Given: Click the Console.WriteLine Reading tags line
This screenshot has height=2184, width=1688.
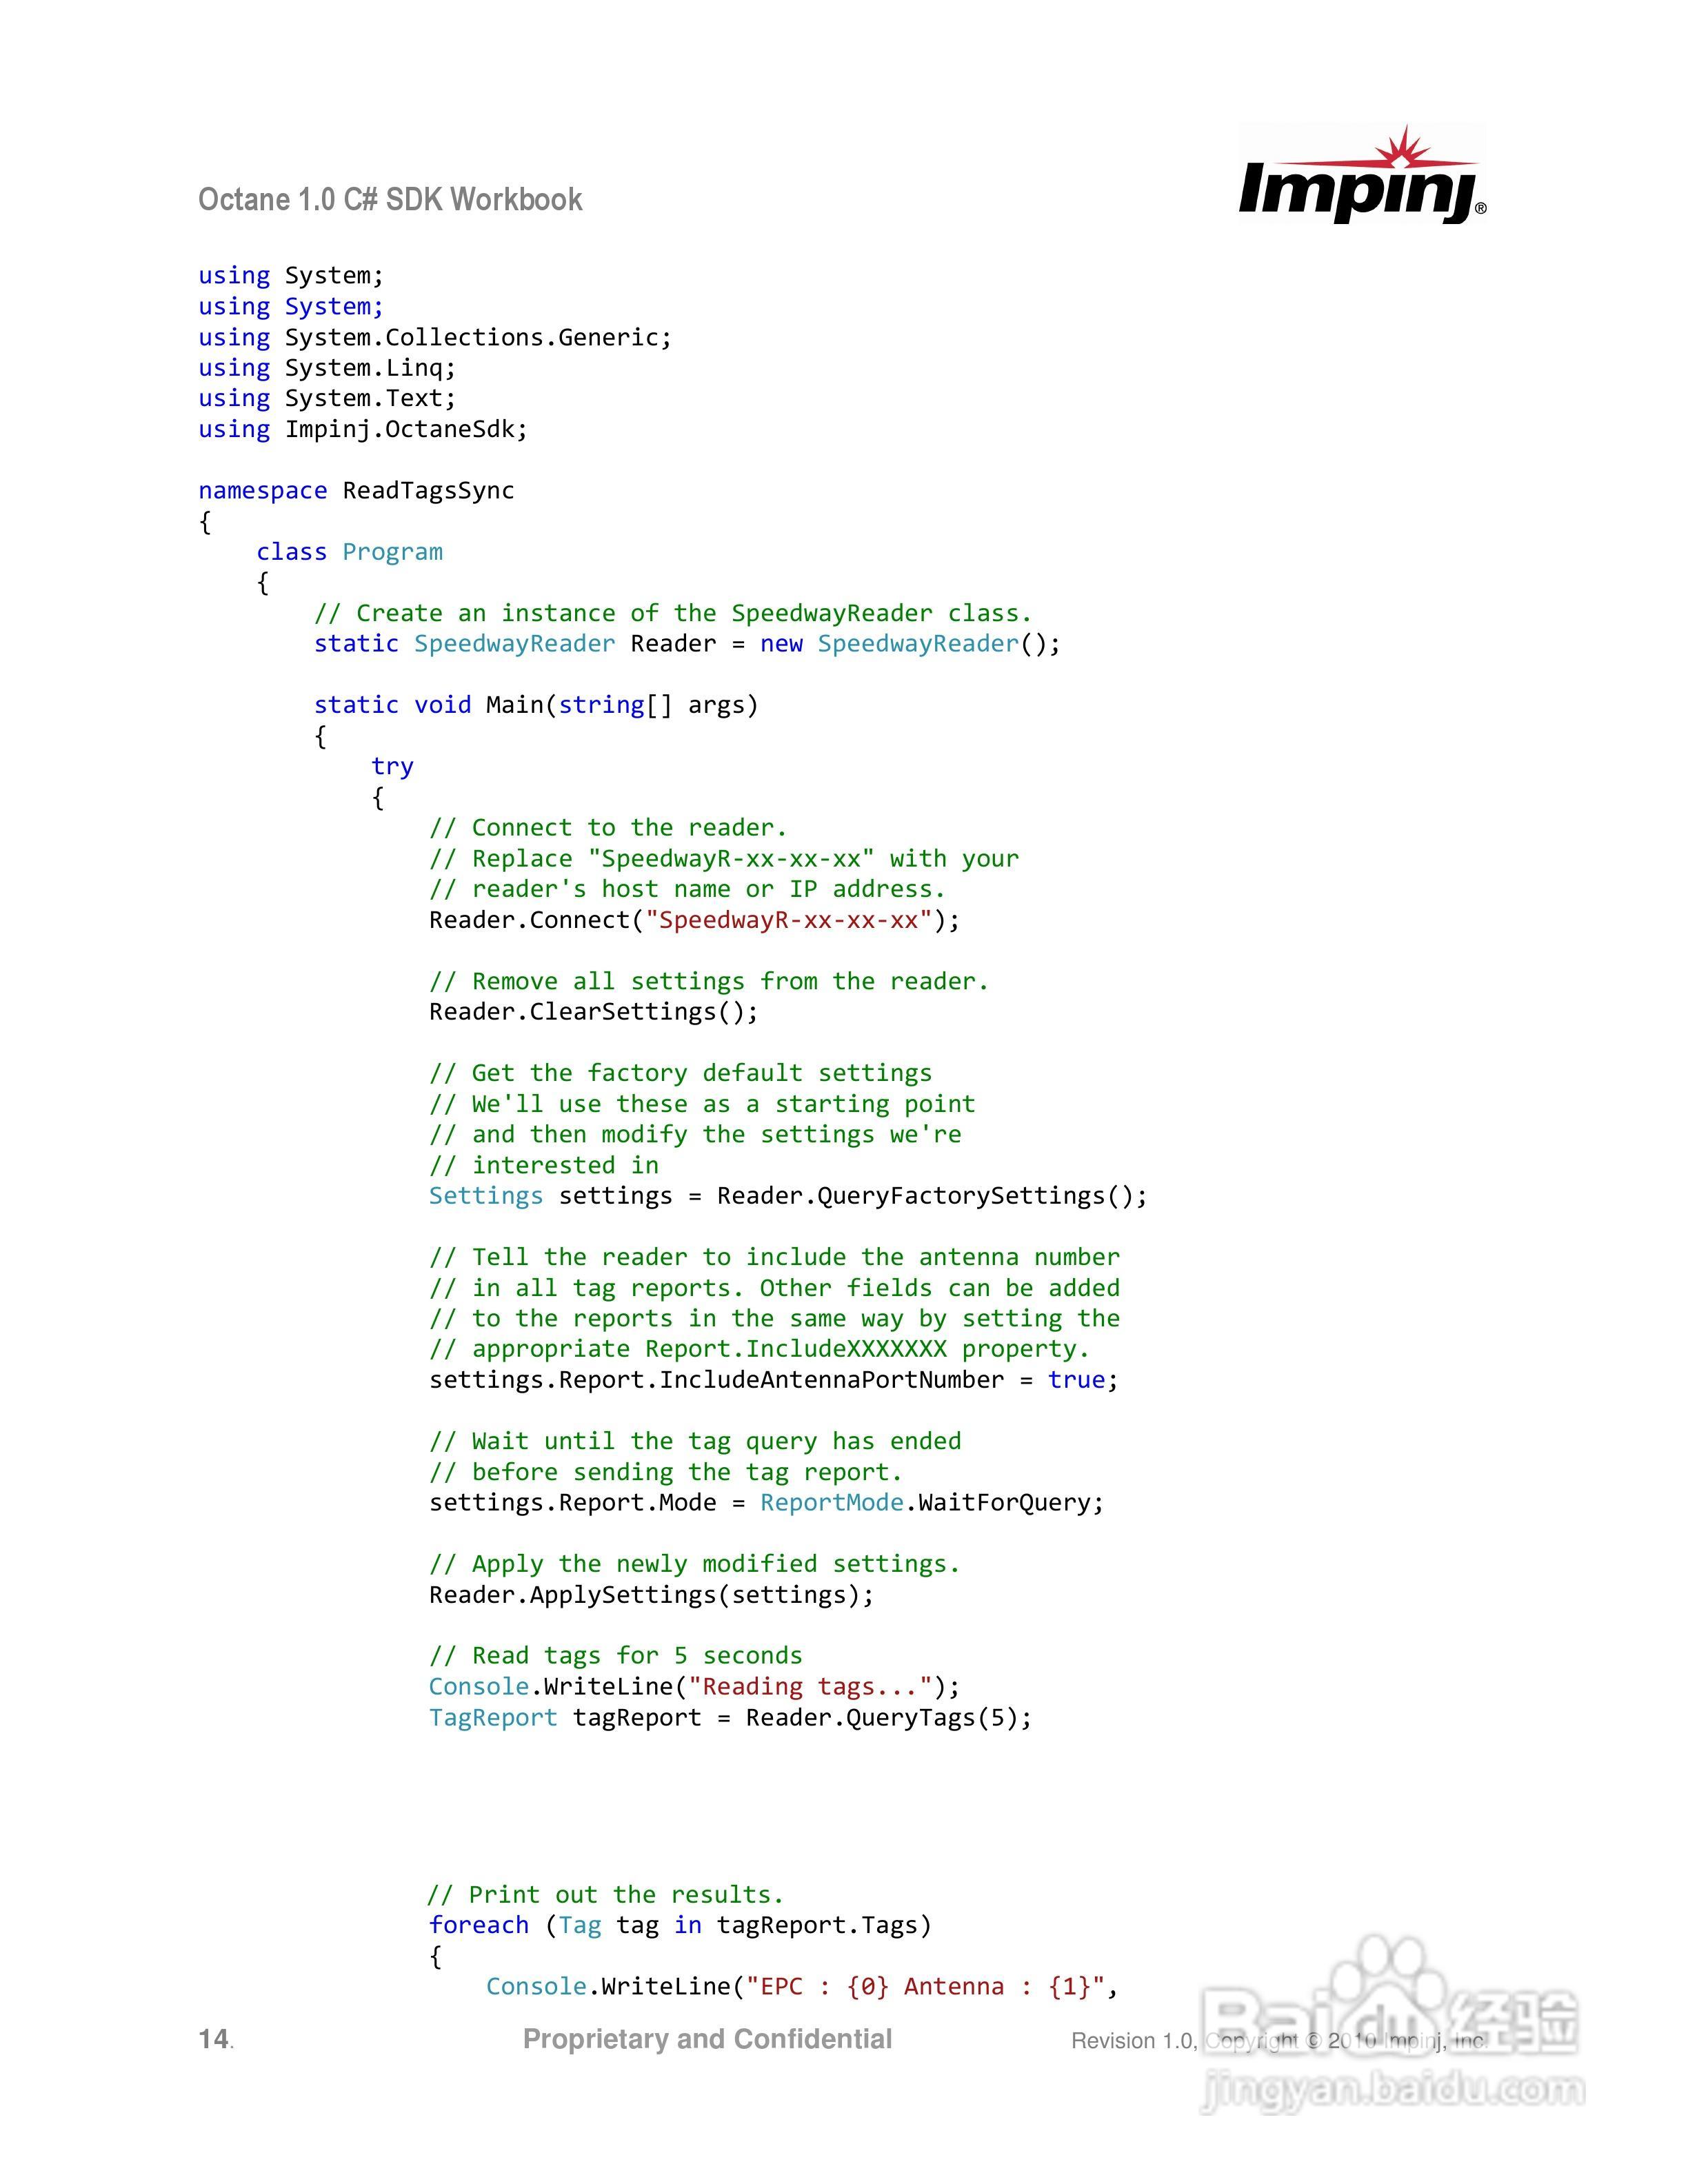Looking at the screenshot, I should pyautogui.click(x=694, y=1687).
